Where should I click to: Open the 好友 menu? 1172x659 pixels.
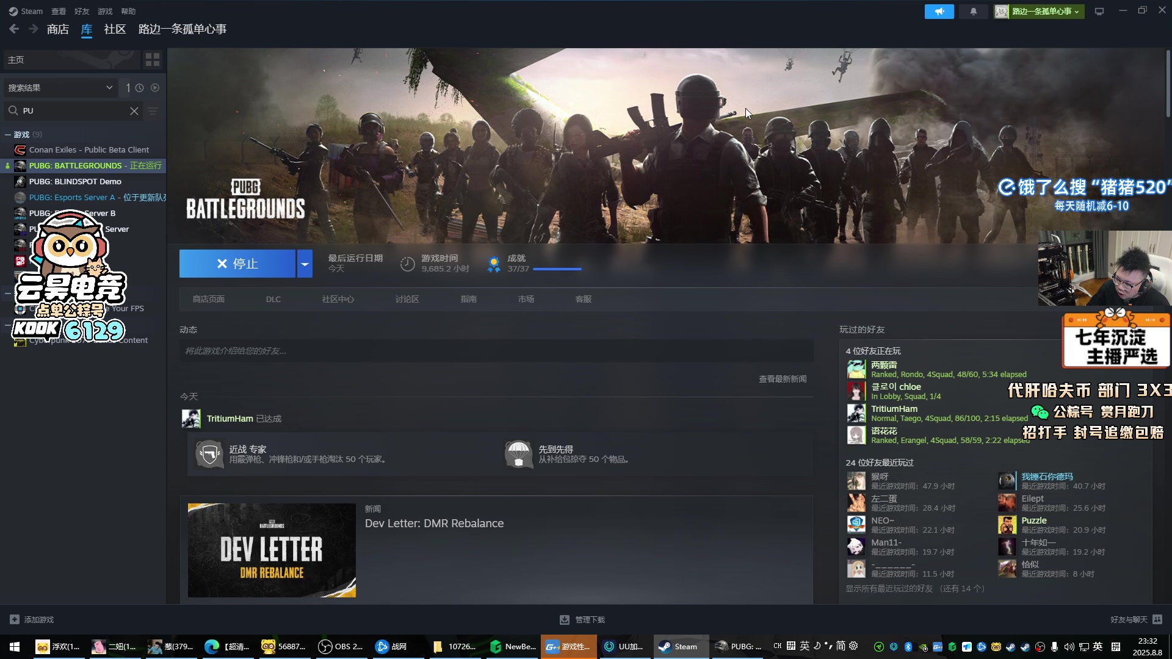click(x=82, y=11)
